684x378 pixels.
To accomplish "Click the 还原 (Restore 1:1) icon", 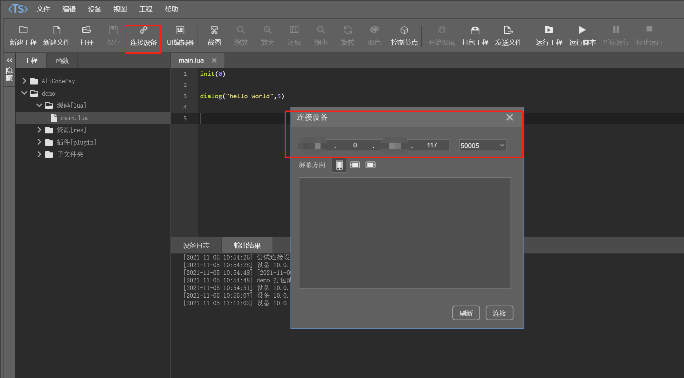I will [x=294, y=30].
